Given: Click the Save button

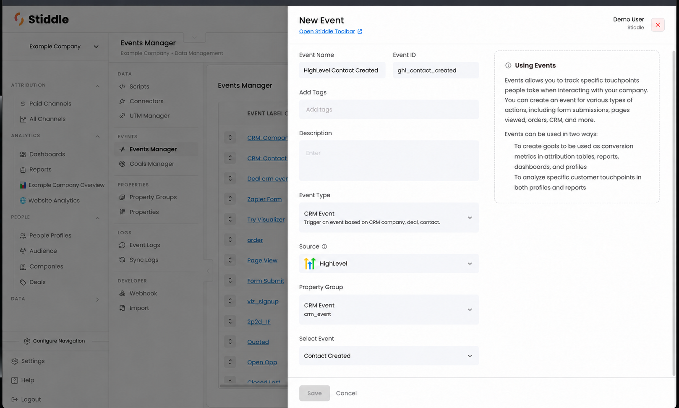Looking at the screenshot, I should [314, 393].
